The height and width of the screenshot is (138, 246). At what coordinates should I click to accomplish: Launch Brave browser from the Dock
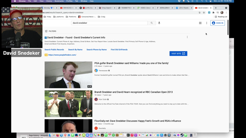(65, 135)
